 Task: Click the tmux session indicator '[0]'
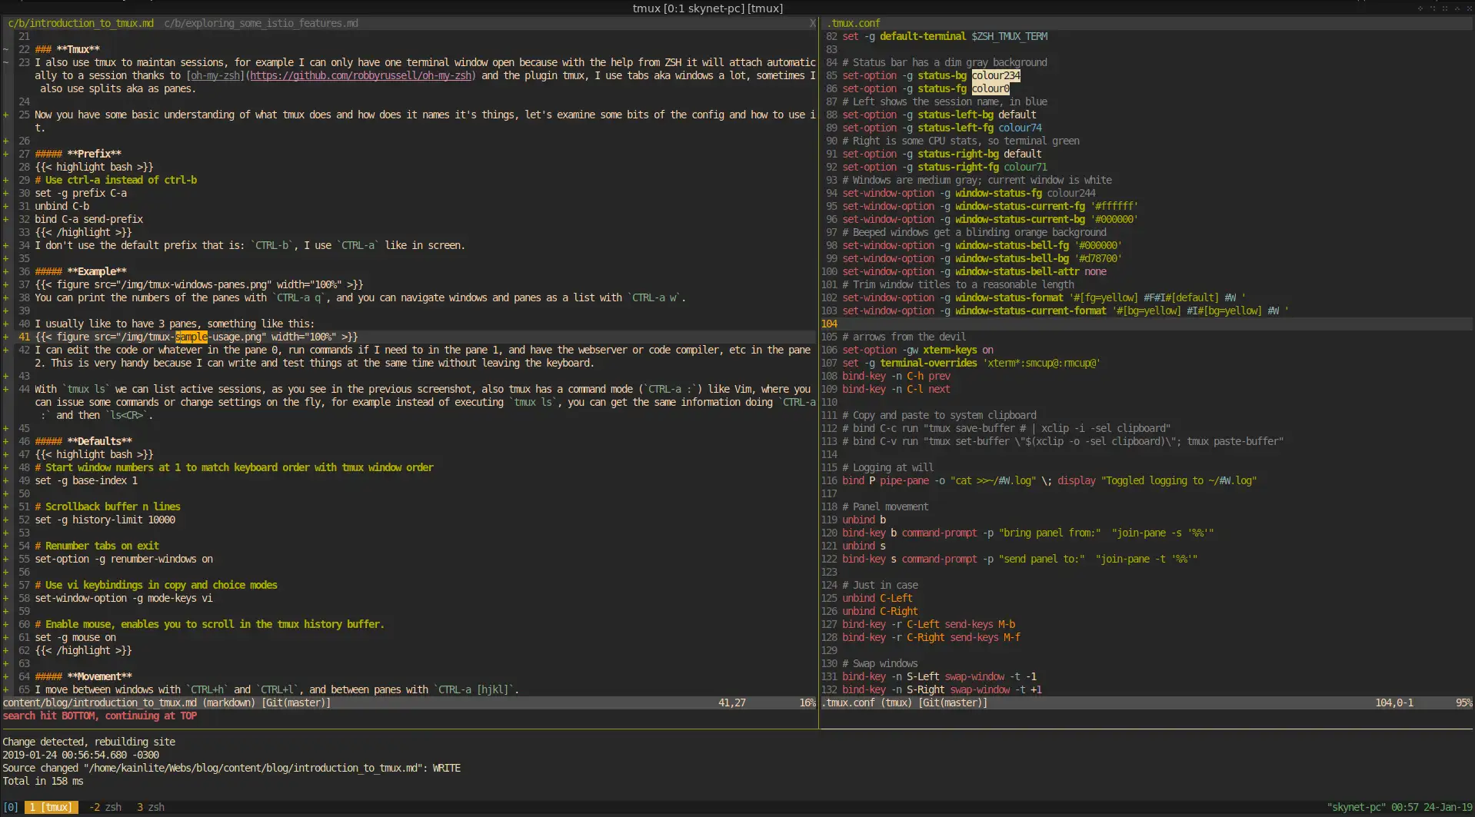tap(11, 807)
